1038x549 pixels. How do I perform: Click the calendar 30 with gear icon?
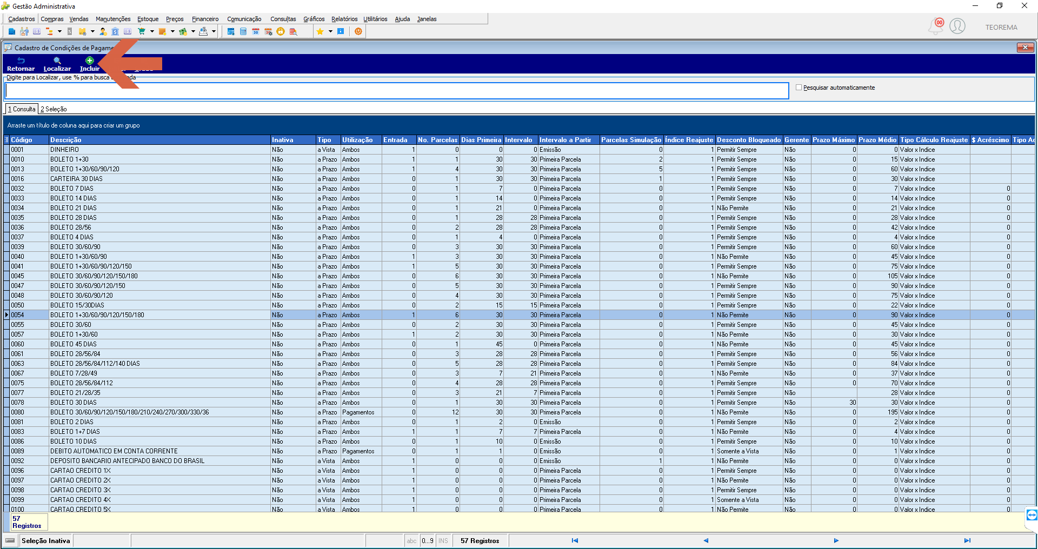point(268,32)
